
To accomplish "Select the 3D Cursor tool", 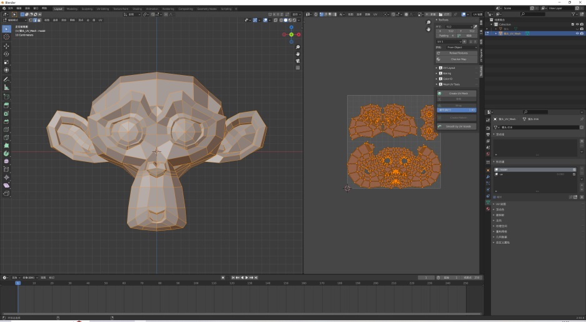I will pos(6,37).
